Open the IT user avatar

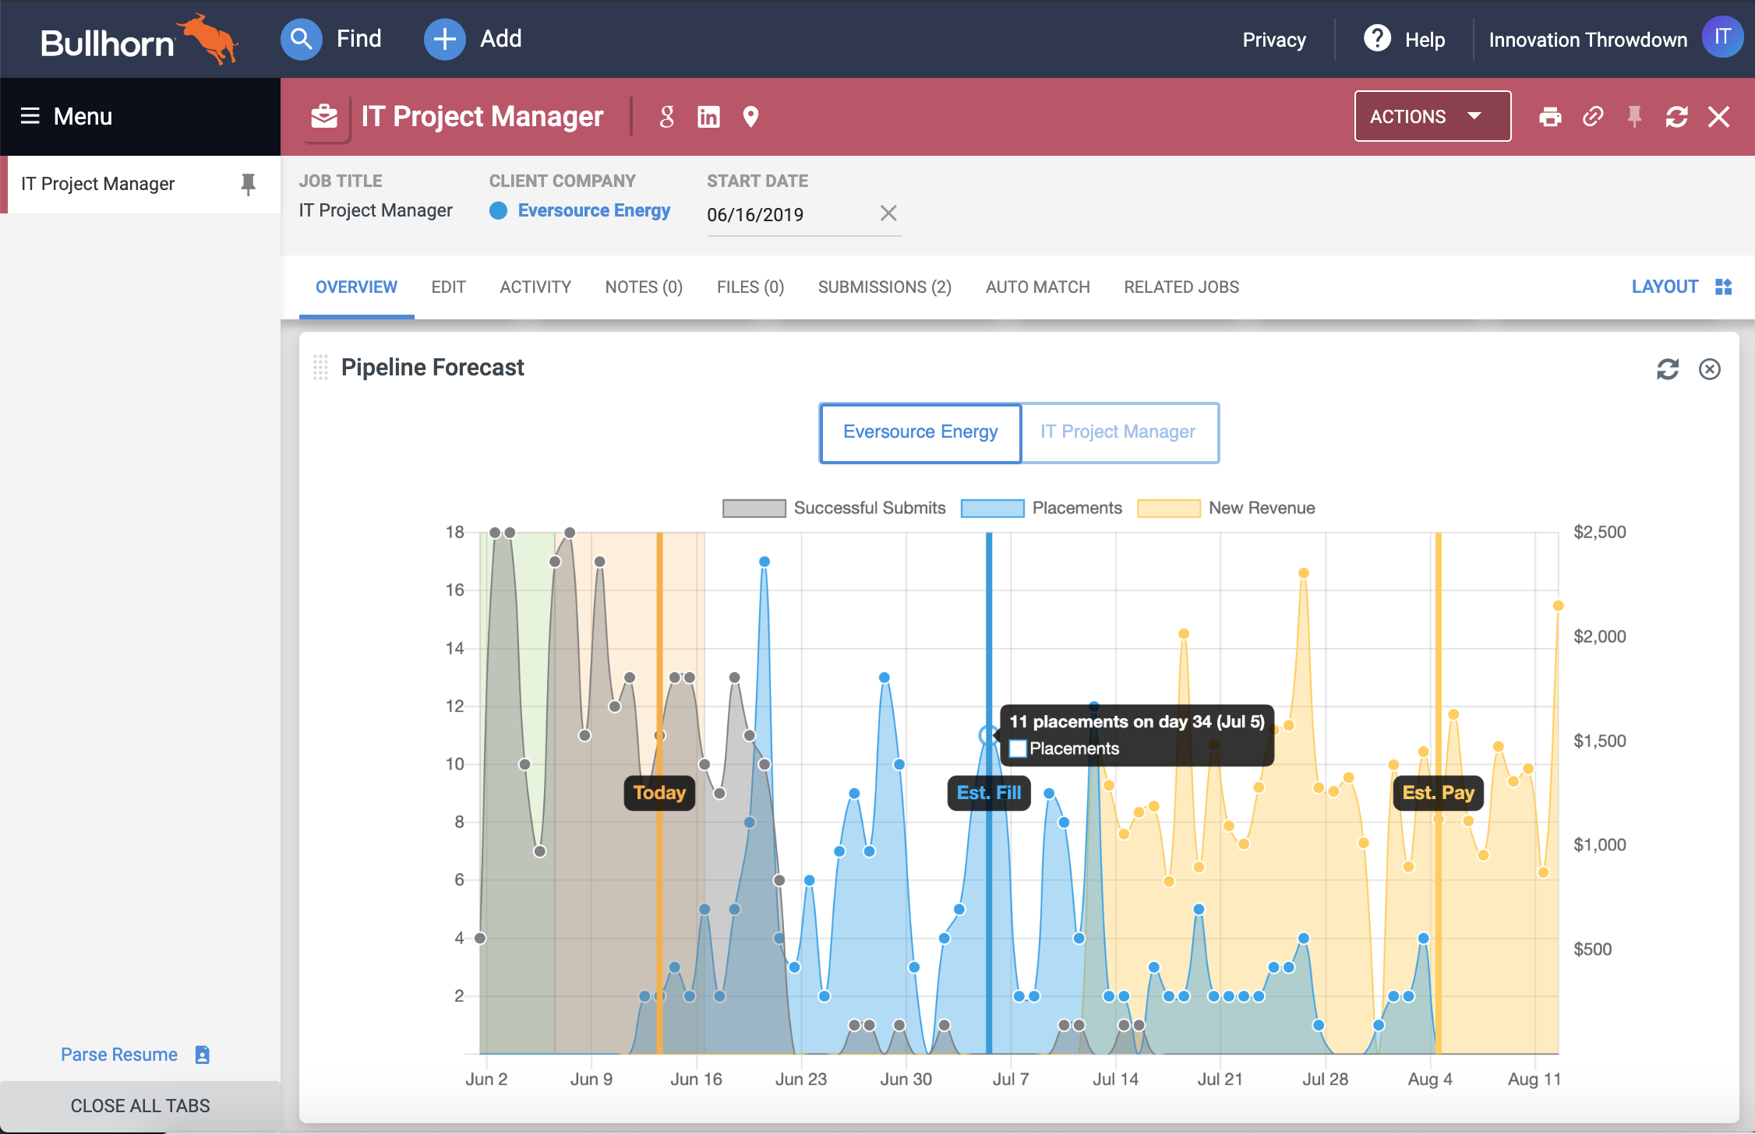[1722, 37]
